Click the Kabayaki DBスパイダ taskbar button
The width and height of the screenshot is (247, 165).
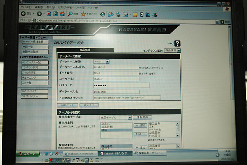[x=115, y=153]
